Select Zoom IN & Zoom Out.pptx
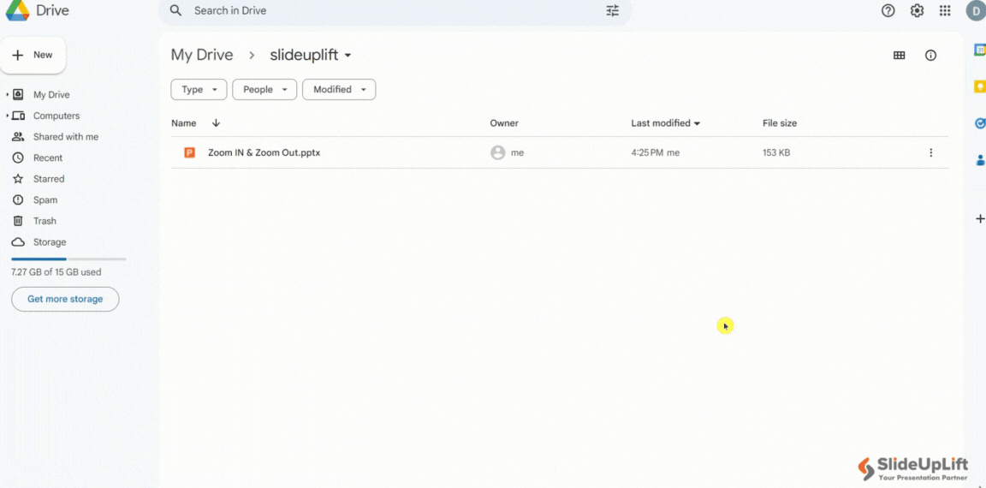 click(x=264, y=152)
